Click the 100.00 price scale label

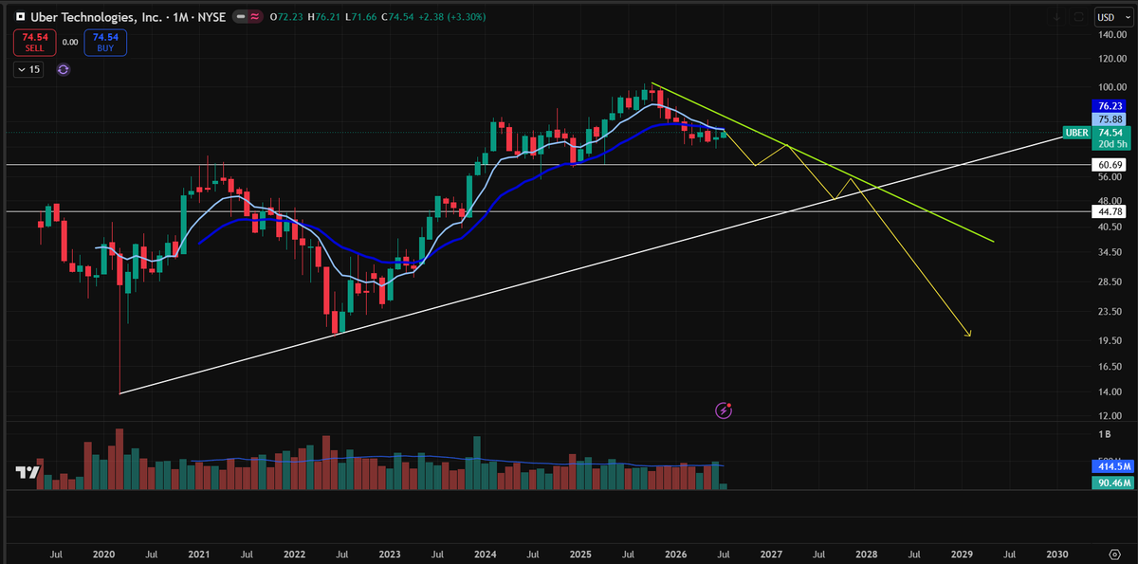pyautogui.click(x=1111, y=87)
